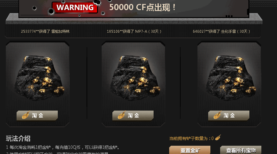The image size is (277, 154).
Task: Click the 当前拥有铲子数量 shovel count text
Action: 191,138
